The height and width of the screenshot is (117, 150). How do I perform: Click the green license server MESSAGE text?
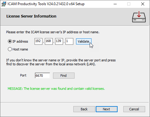click(56, 89)
